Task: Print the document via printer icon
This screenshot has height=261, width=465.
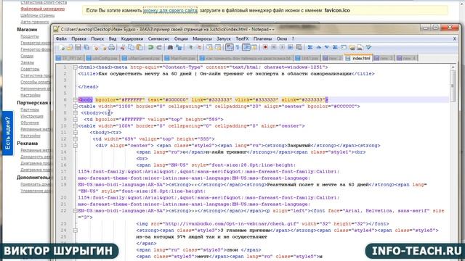Action: (x=111, y=47)
